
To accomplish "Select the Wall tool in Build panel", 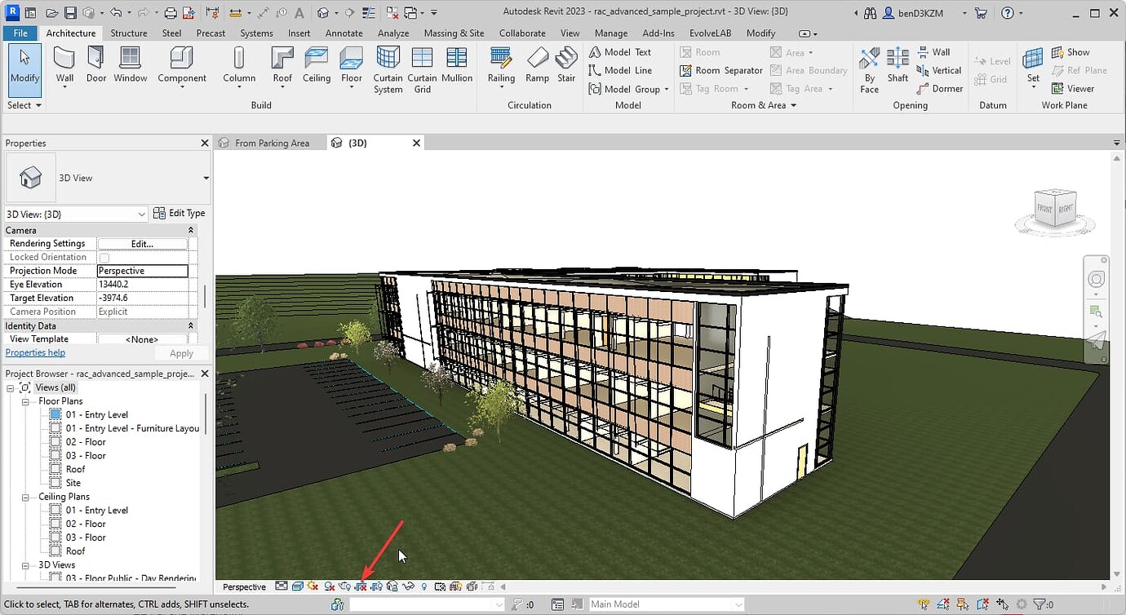I will tap(64, 65).
